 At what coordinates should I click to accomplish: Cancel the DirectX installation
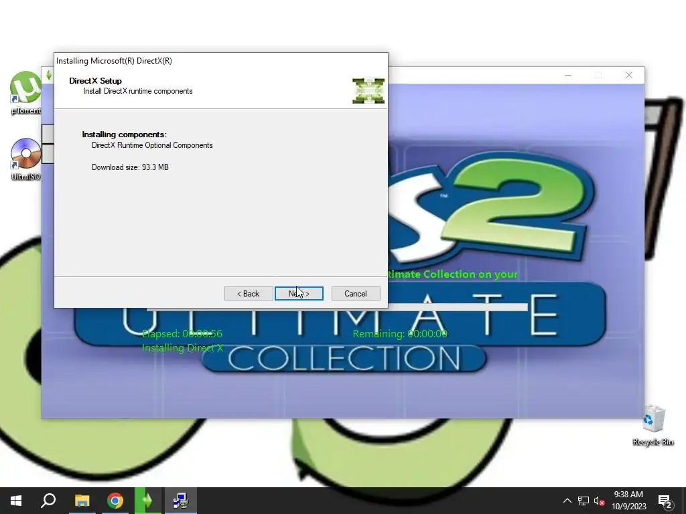tap(356, 294)
